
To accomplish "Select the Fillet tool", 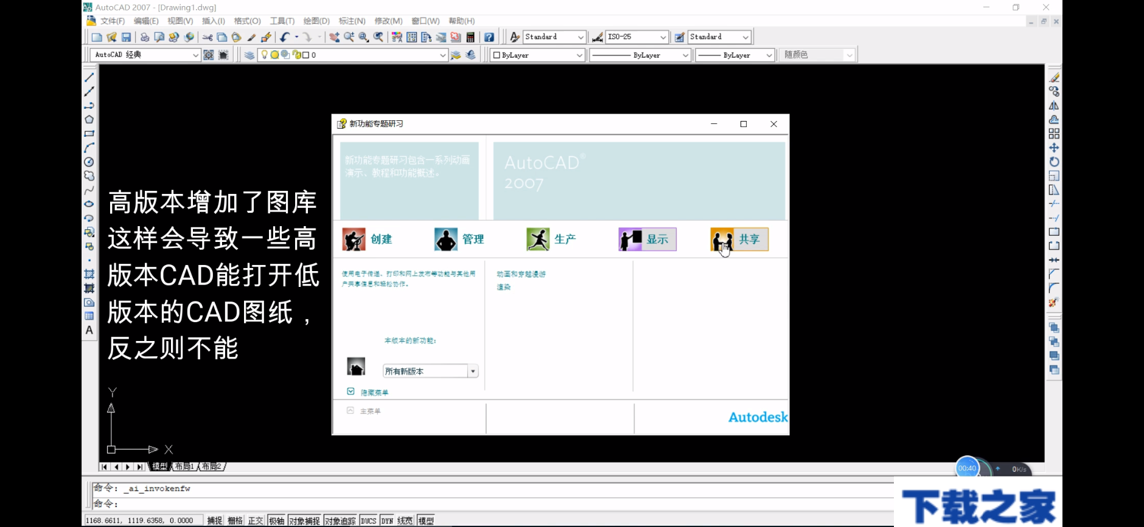I will click(1054, 288).
